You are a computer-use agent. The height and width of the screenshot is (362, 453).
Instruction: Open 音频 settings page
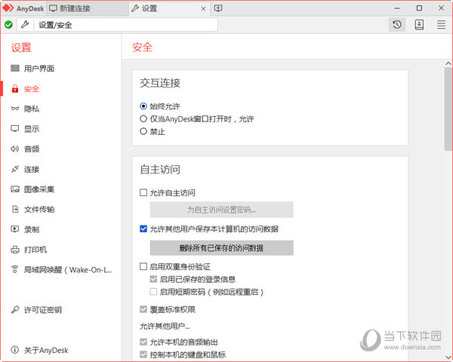point(32,149)
